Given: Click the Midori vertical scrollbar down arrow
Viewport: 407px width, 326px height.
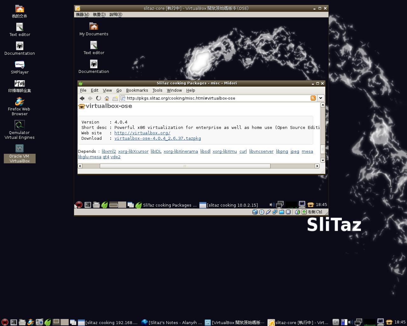Looking at the screenshot, I should [x=323, y=160].
